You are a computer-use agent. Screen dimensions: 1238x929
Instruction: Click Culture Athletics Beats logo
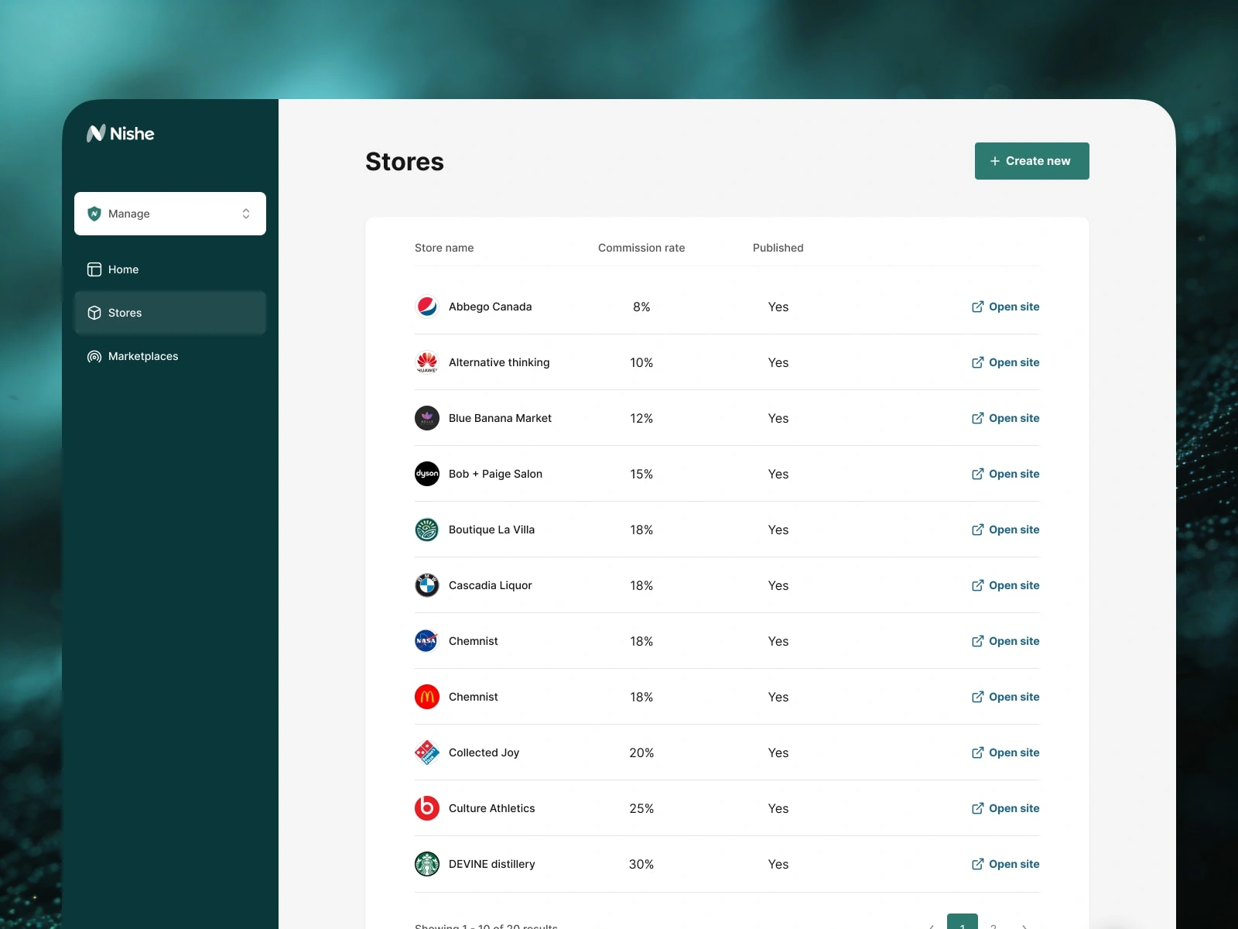pyautogui.click(x=427, y=808)
